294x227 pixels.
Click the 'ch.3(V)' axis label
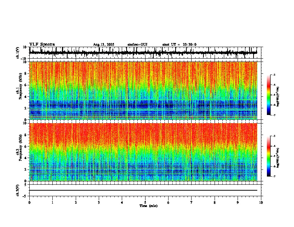18,190
